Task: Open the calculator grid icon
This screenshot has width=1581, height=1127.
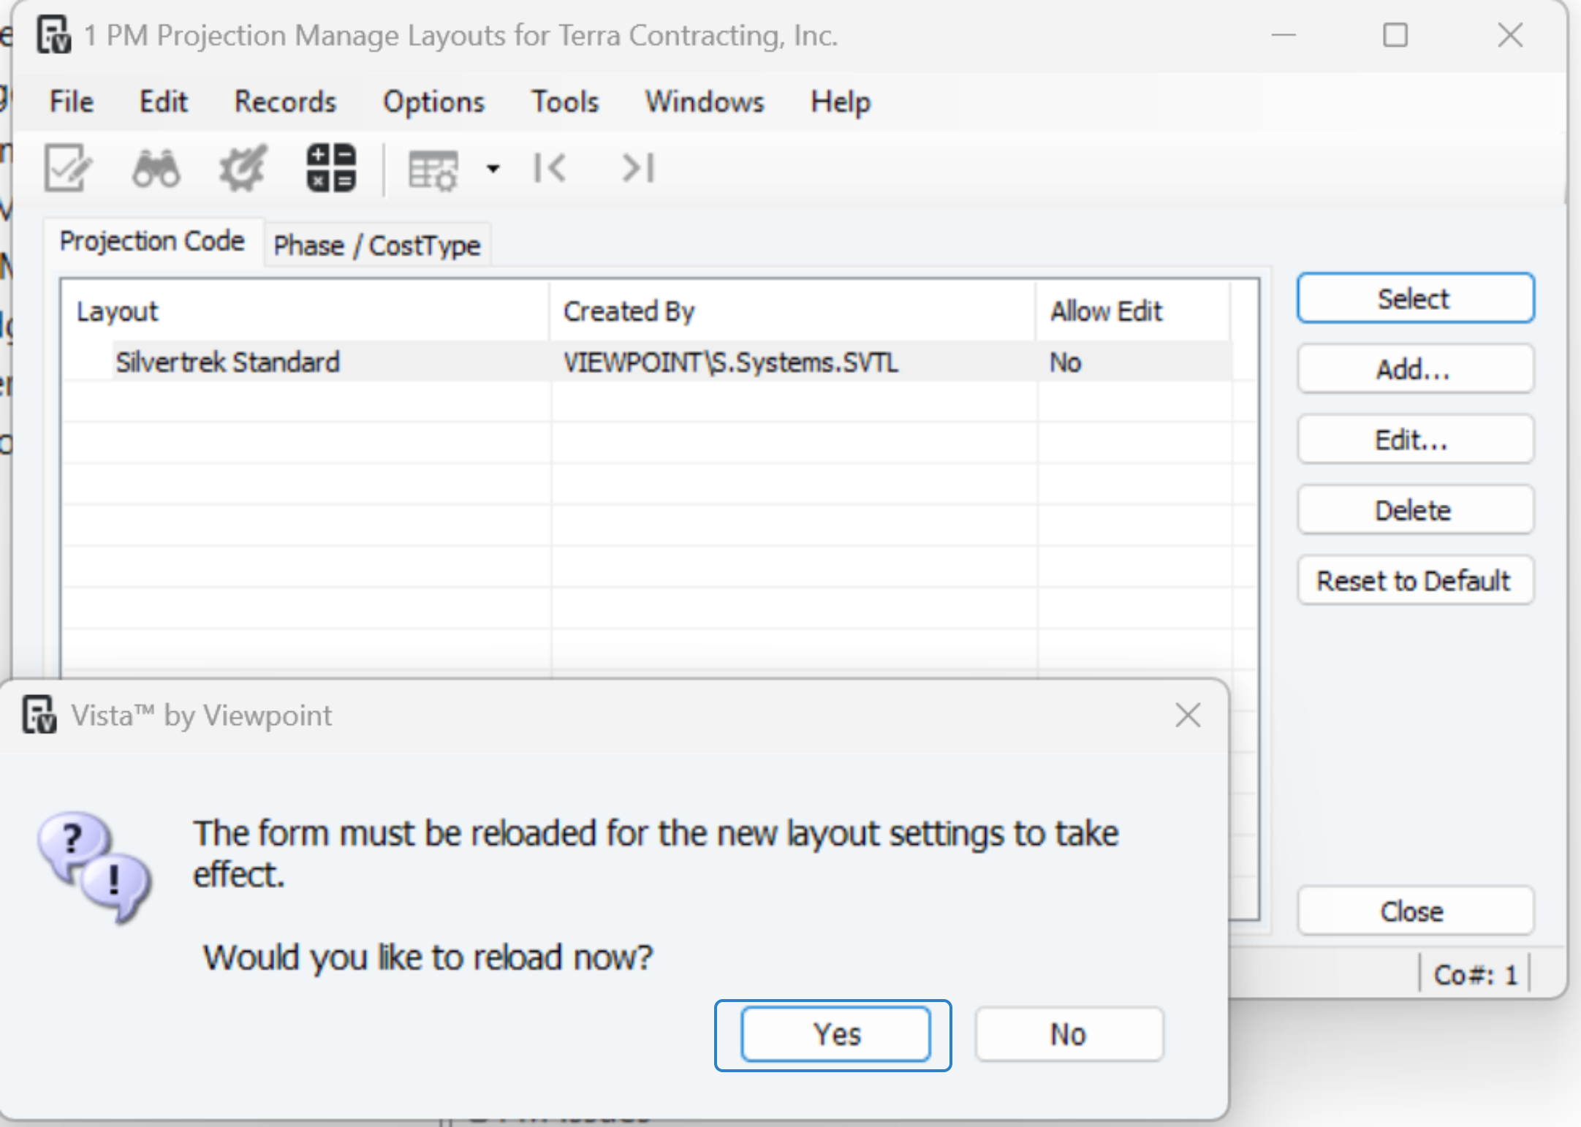Action: coord(331,168)
